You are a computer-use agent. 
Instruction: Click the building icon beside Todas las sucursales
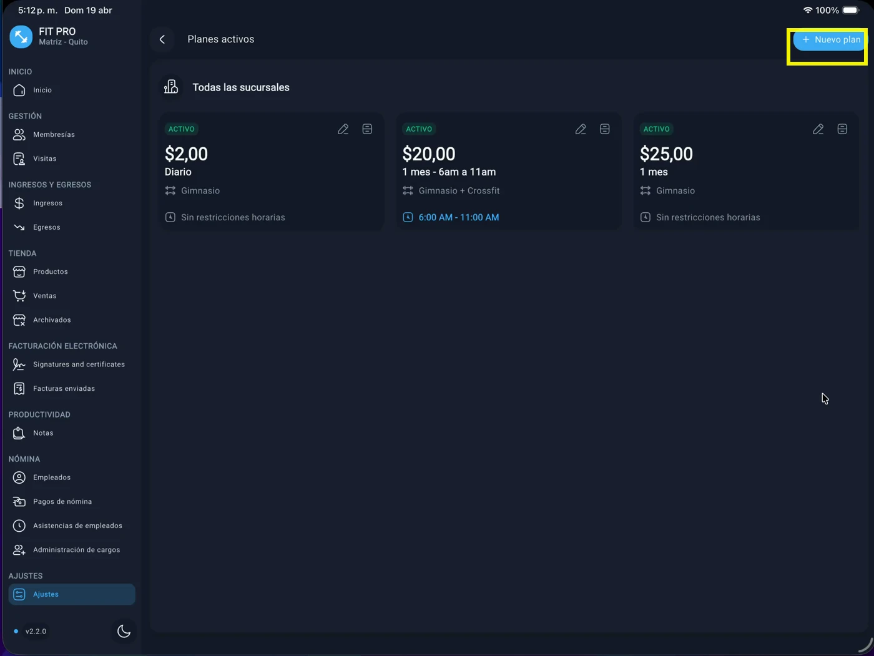click(x=171, y=87)
